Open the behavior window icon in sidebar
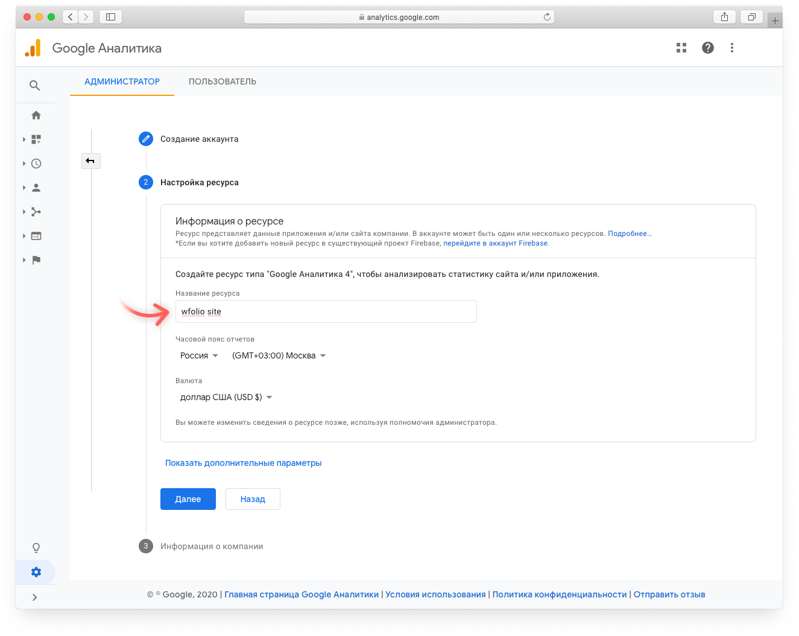 36,236
